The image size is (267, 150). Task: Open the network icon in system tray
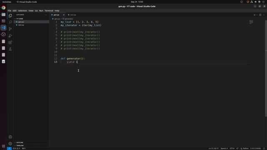(x=252, y=2)
